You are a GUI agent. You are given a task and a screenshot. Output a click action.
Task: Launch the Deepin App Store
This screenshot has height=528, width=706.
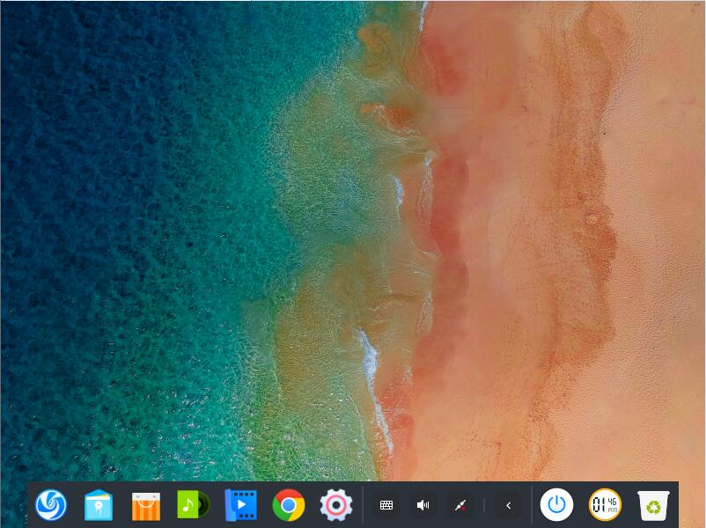(x=144, y=505)
